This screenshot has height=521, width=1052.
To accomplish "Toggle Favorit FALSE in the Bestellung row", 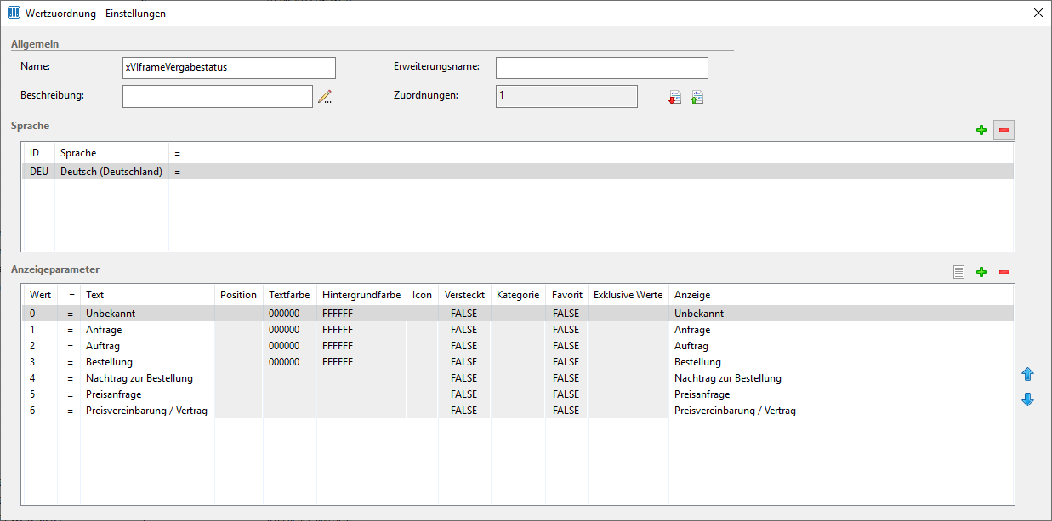I will point(566,362).
